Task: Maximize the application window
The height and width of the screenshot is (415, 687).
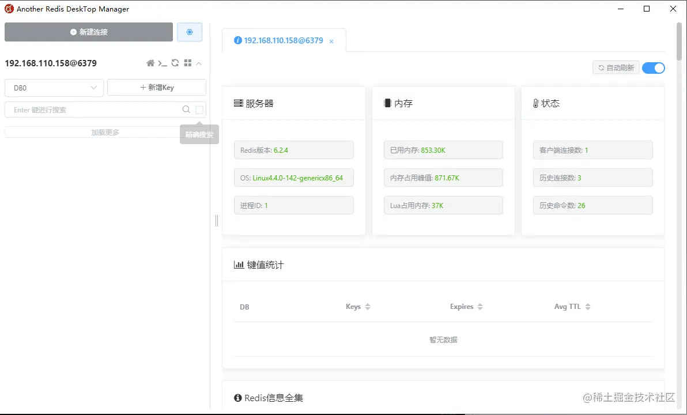Action: pos(647,9)
